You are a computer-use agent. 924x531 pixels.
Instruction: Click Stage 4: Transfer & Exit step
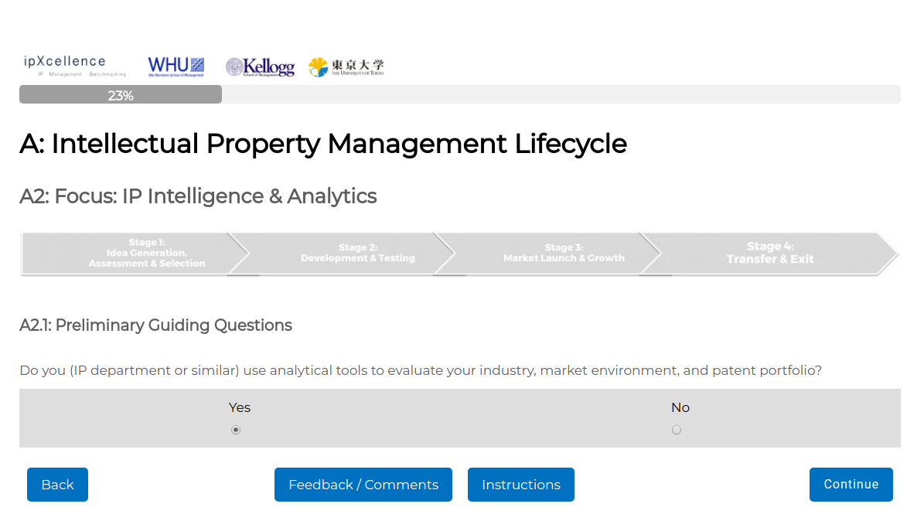[770, 254]
